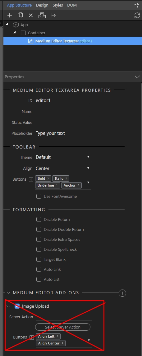The image size is (142, 356).
Task: Click the Select Server Action button
Action: coord(63,327)
